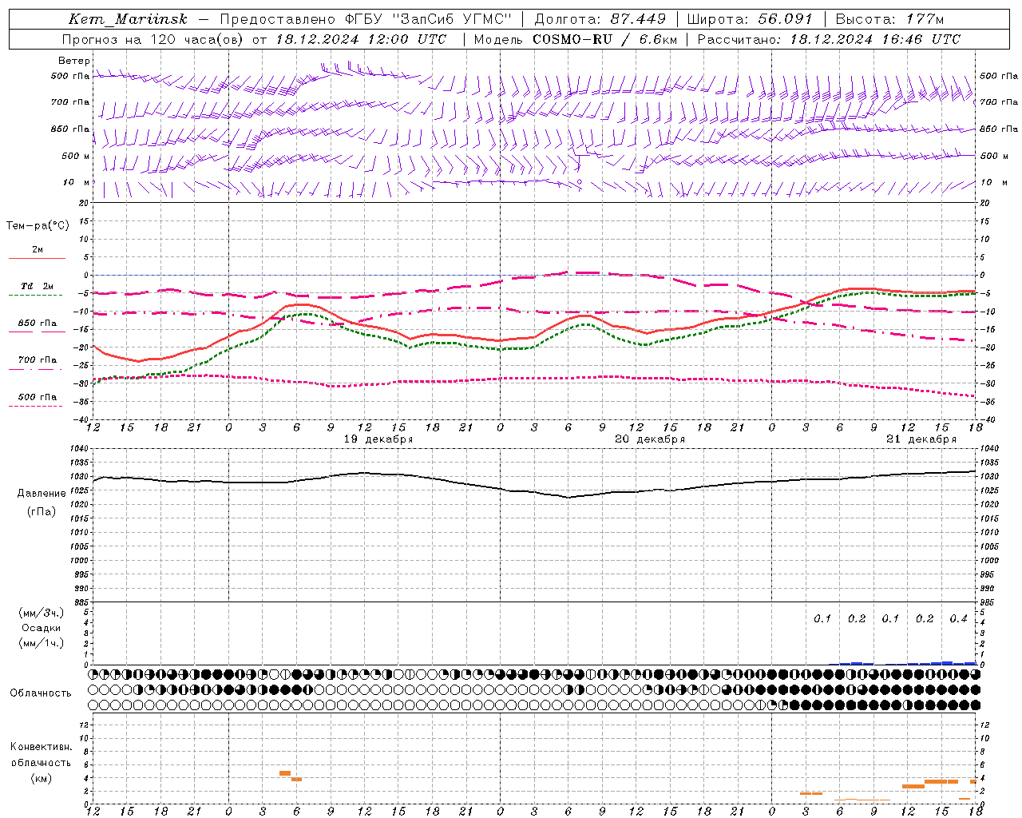Click the Ветер wind panel label

74,61
